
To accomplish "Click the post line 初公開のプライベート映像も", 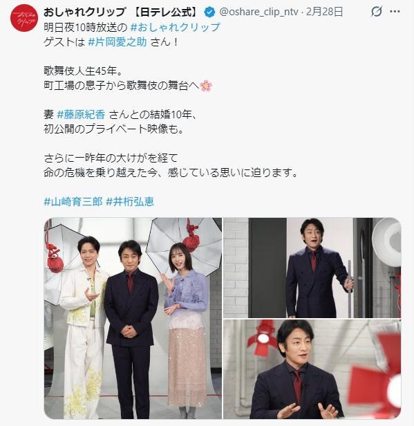I will (114, 129).
